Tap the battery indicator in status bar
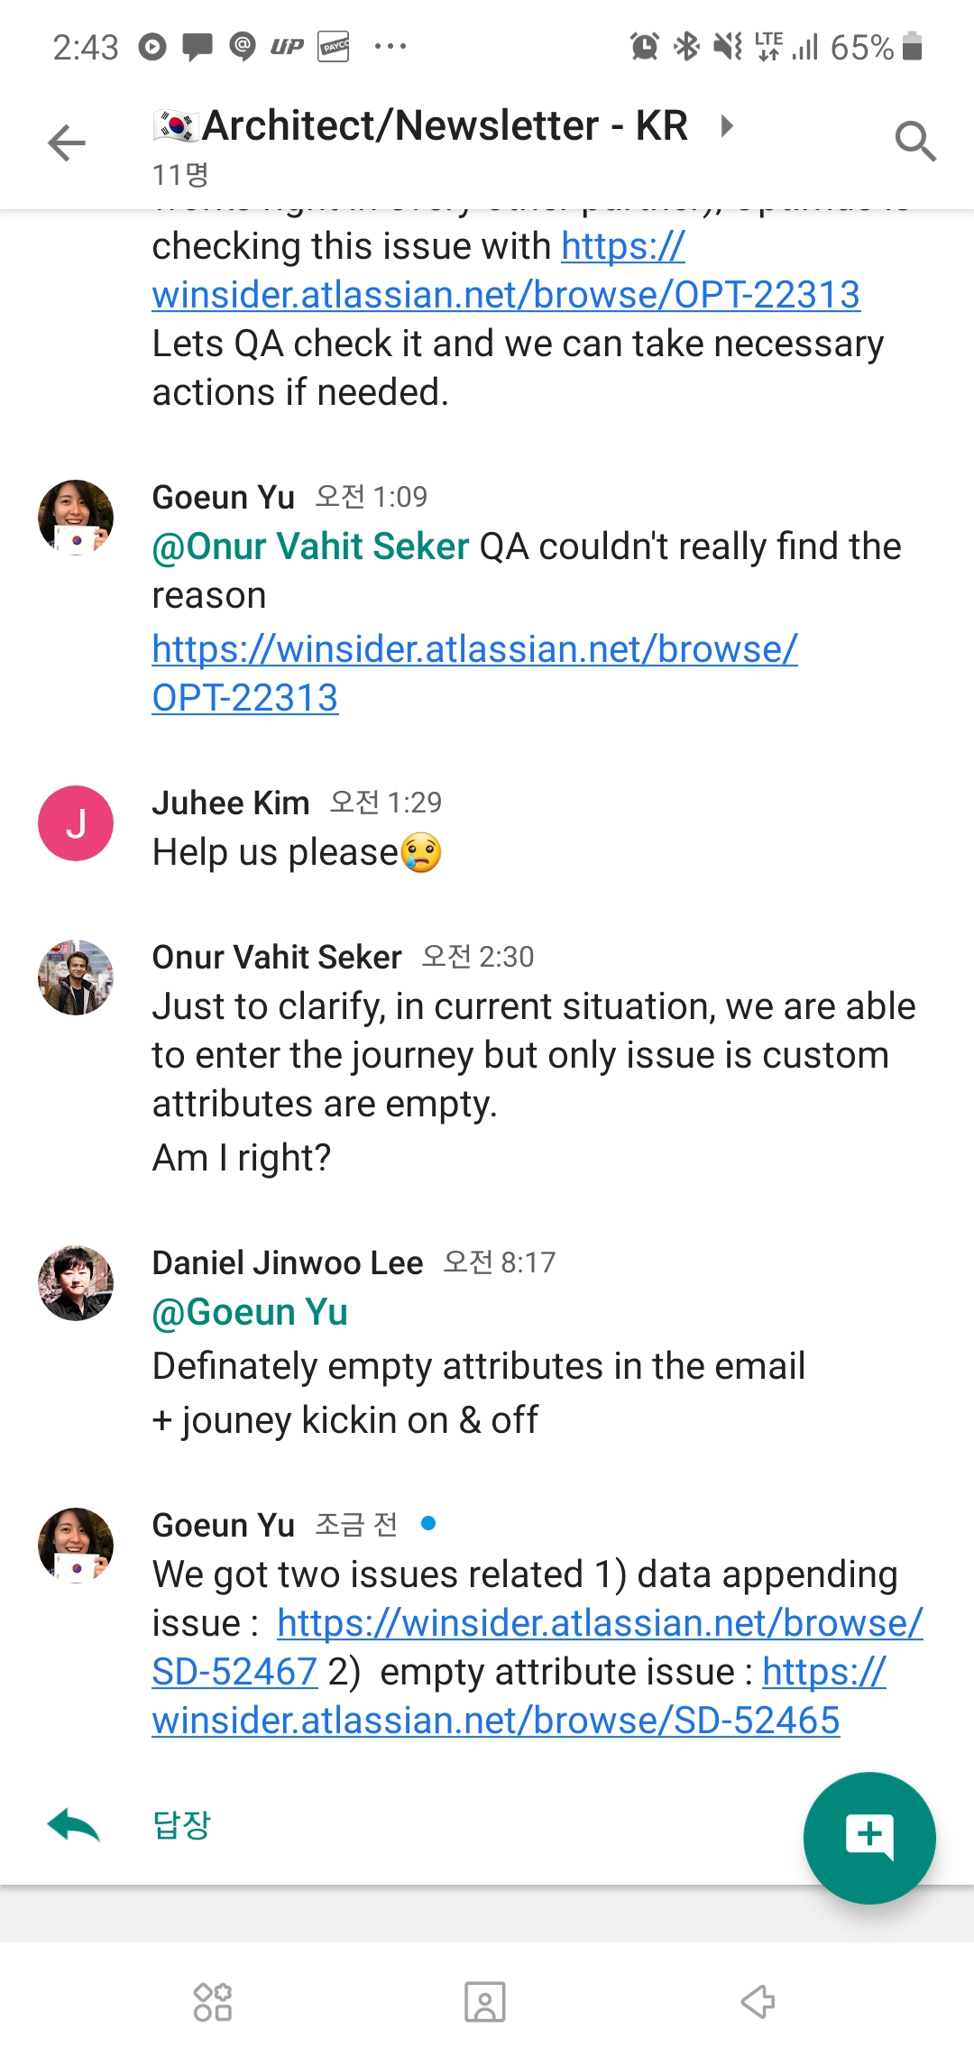 pos(912,46)
